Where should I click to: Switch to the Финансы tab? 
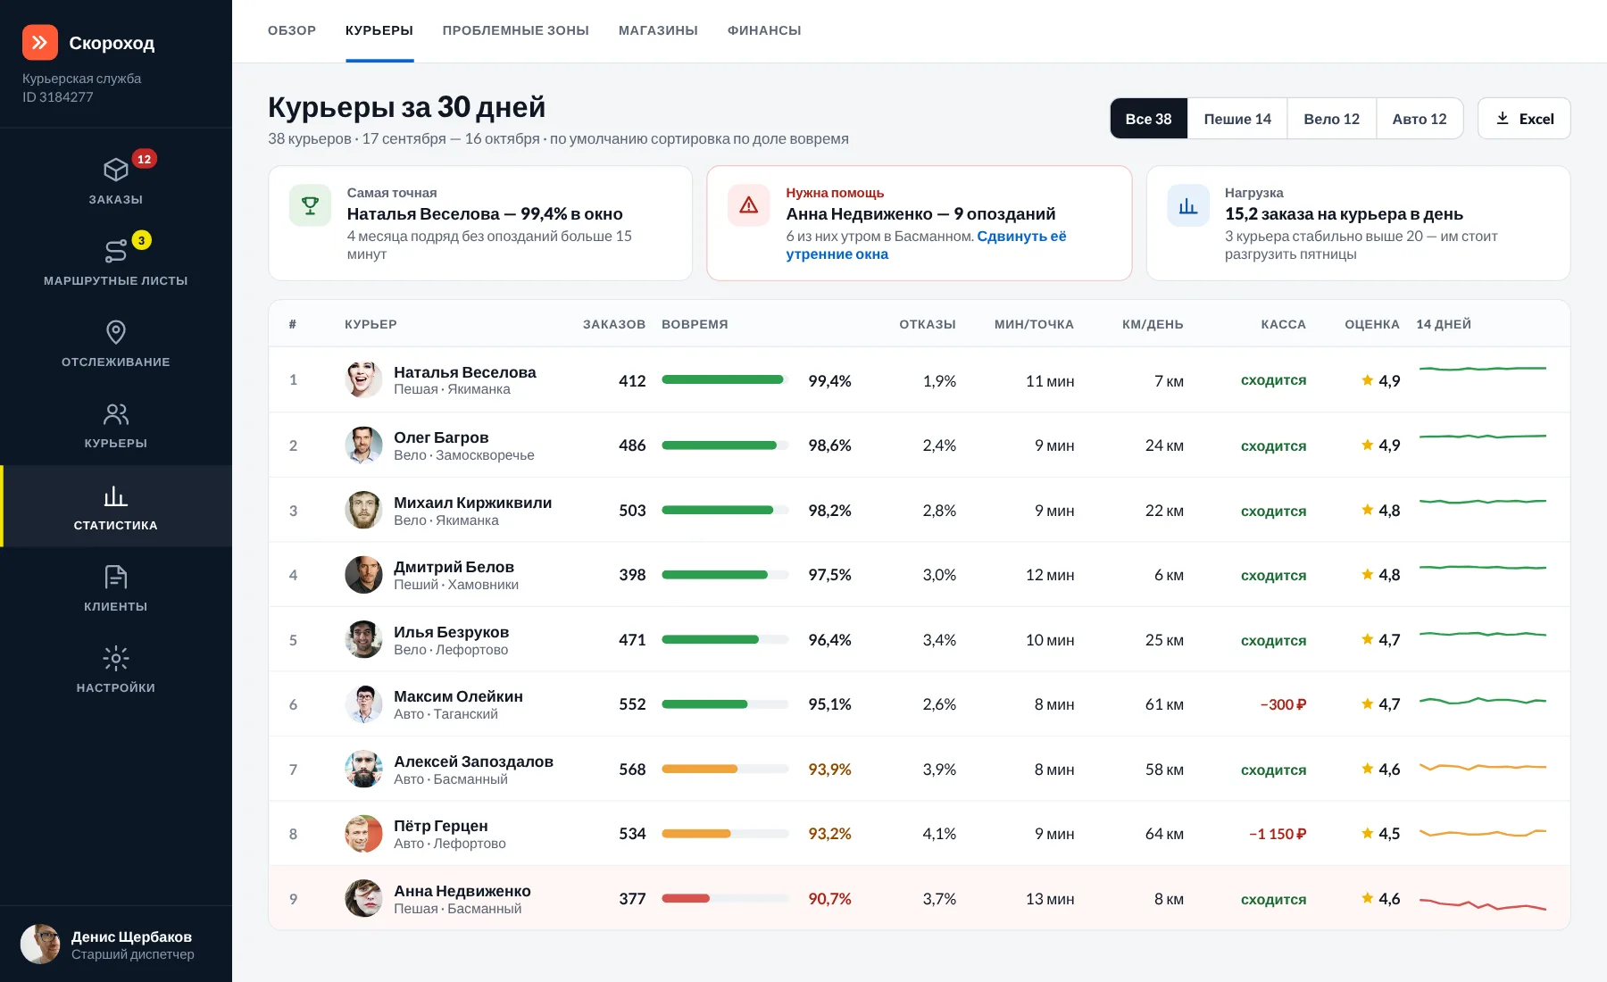point(764,30)
